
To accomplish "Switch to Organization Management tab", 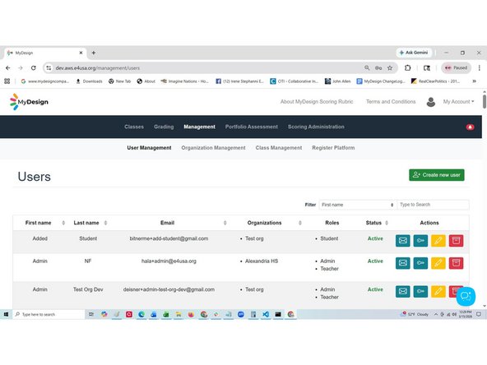I will click(213, 148).
